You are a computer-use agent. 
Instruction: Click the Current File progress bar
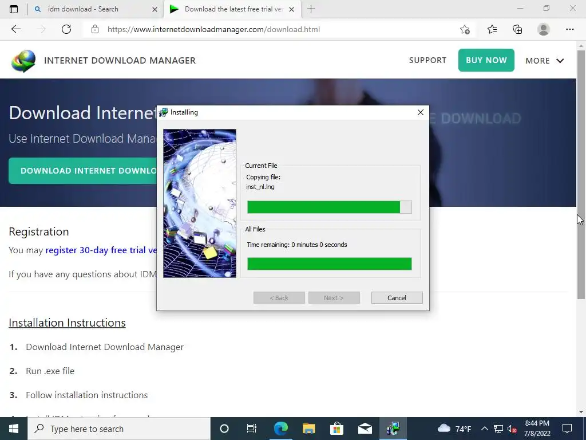point(330,207)
